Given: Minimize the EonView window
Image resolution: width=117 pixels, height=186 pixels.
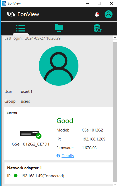Looking at the screenshot, I should (87, 3).
